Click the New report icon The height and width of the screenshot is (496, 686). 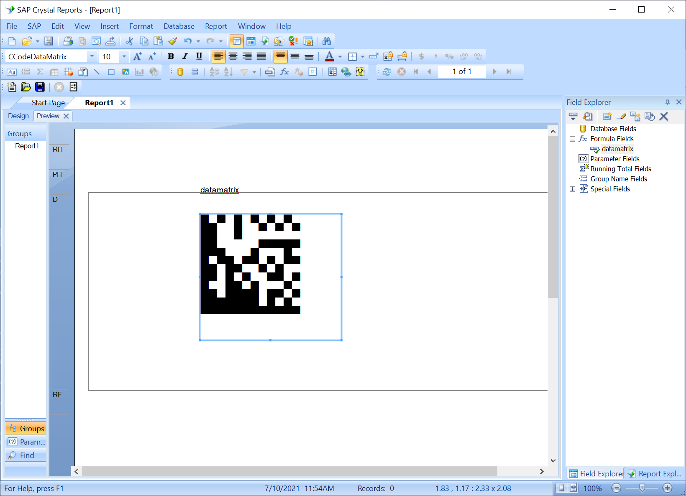(12, 41)
